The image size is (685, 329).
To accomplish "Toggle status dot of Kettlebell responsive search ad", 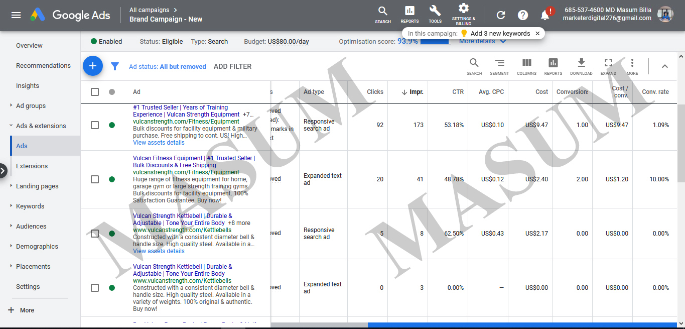I will tap(112, 234).
